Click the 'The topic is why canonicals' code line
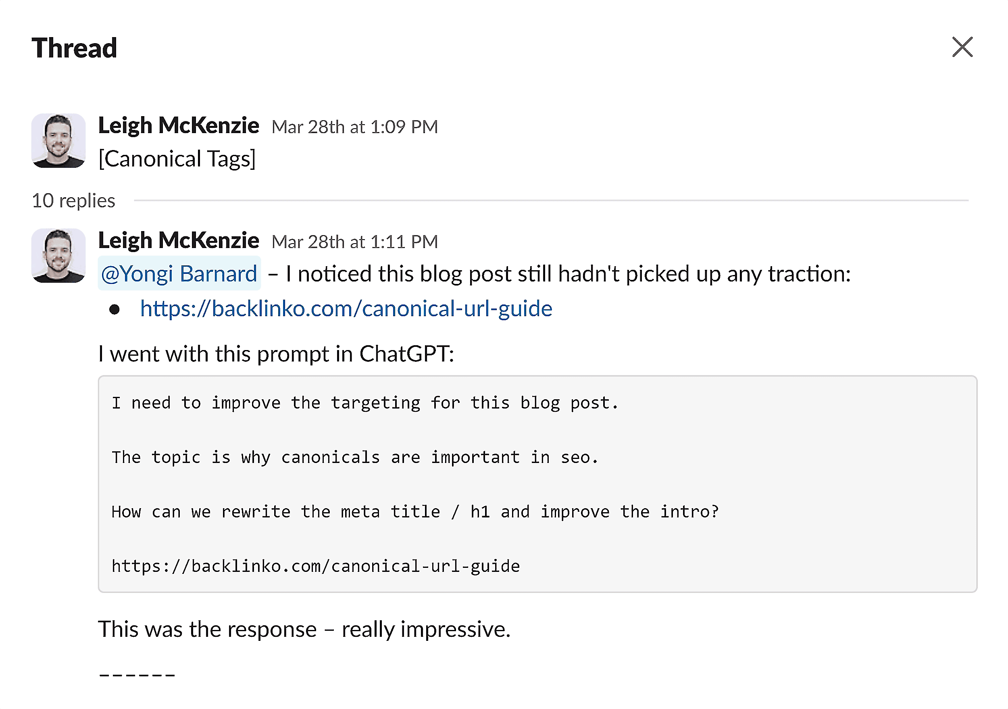The image size is (1008, 709). pos(355,457)
